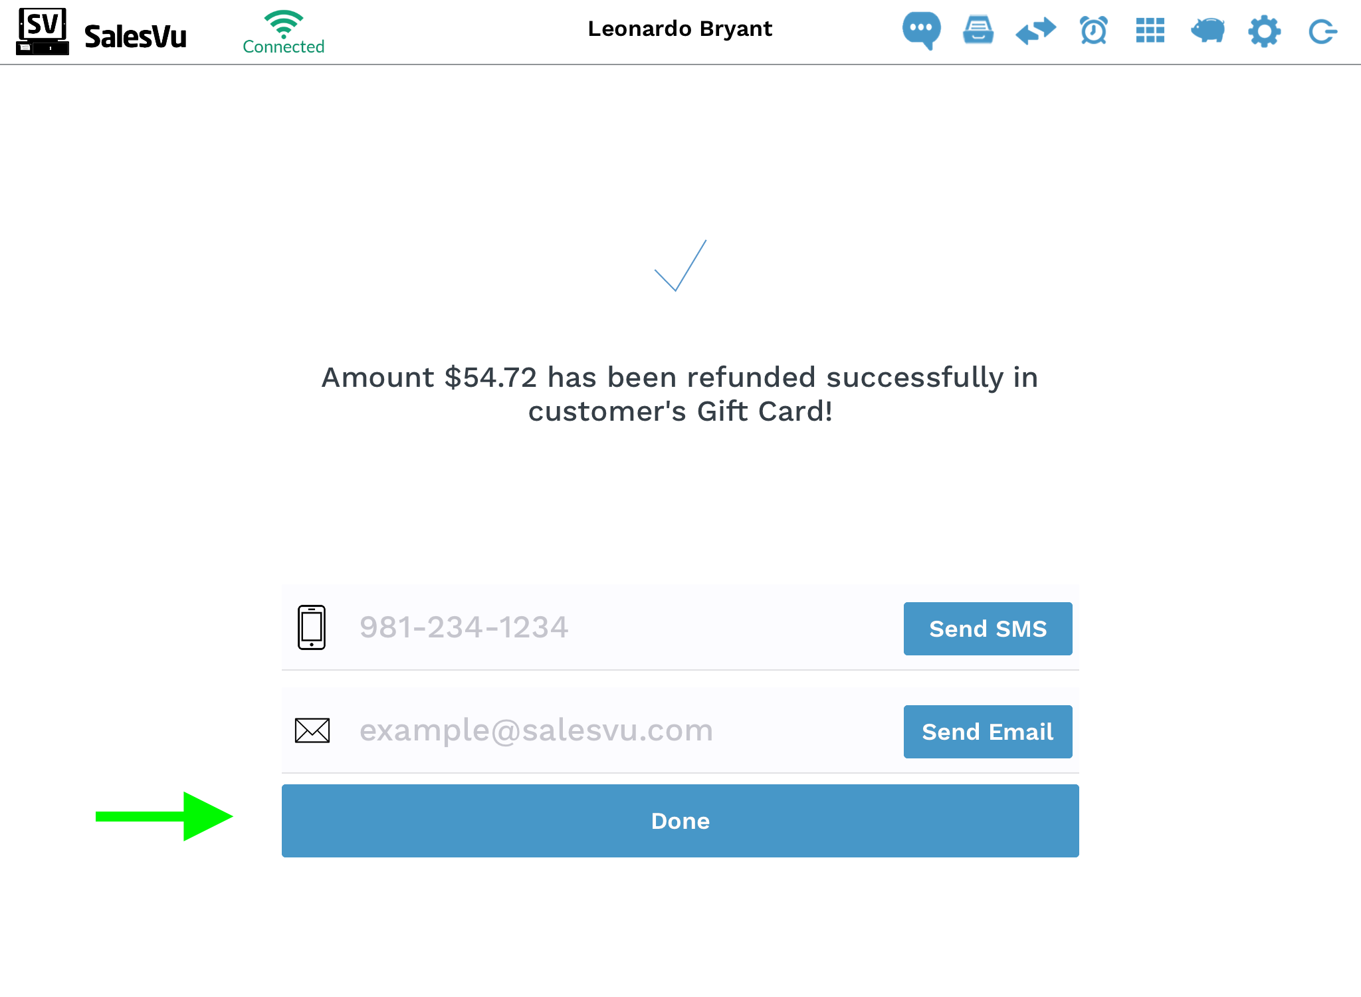Viewport: 1361px width, 997px height.
Task: Click the Leonardo Bryant user name
Action: [680, 29]
